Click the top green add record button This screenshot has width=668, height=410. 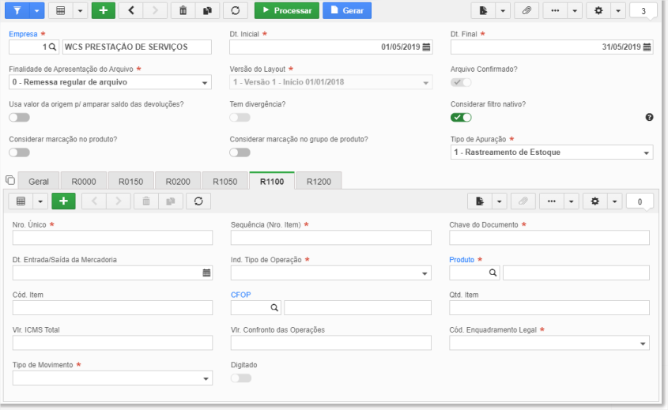[x=104, y=10]
